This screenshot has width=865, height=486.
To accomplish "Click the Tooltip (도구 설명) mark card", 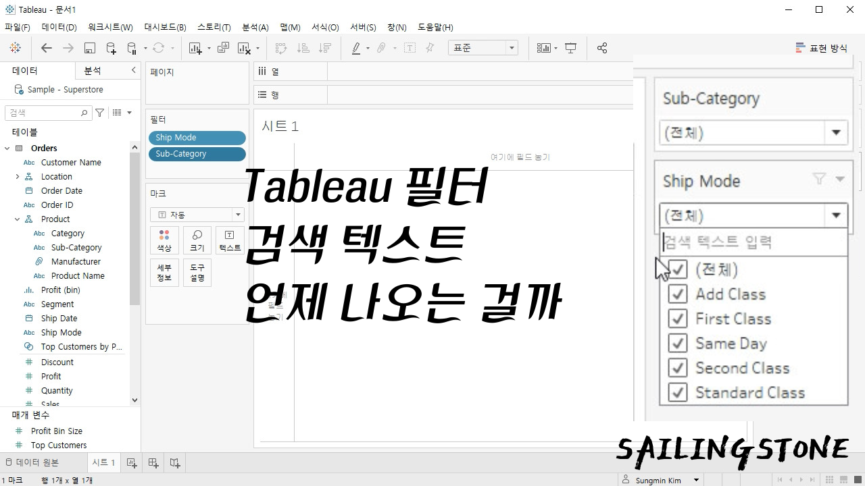I will click(197, 273).
